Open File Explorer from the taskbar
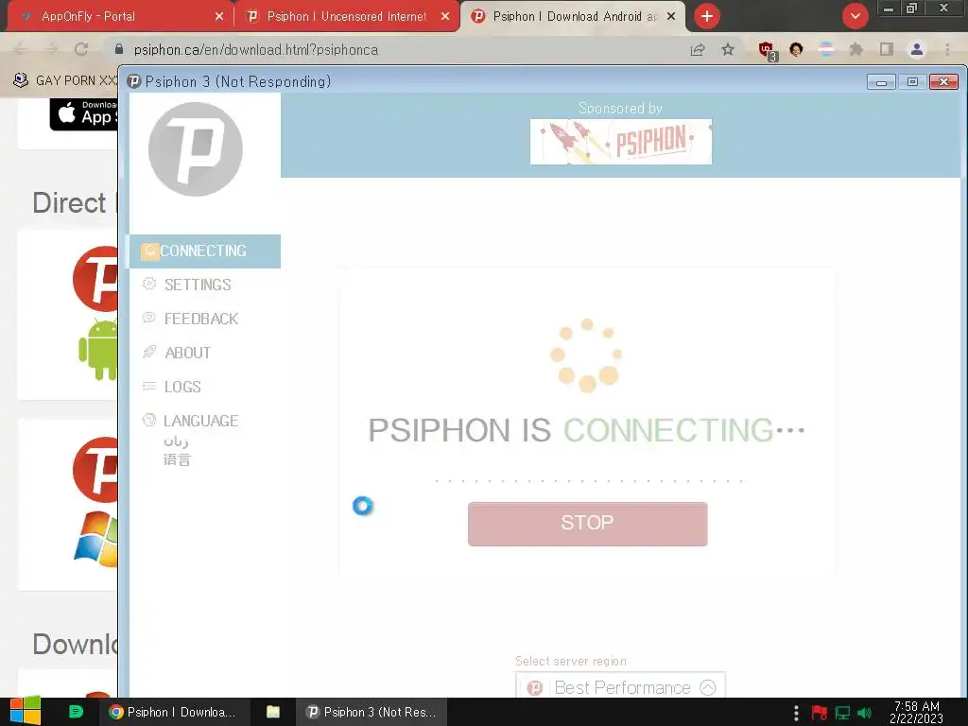This screenshot has width=968, height=726. pyautogui.click(x=273, y=712)
